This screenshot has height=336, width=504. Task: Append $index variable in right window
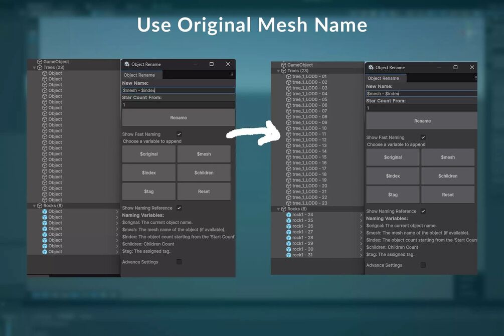[x=393, y=176]
